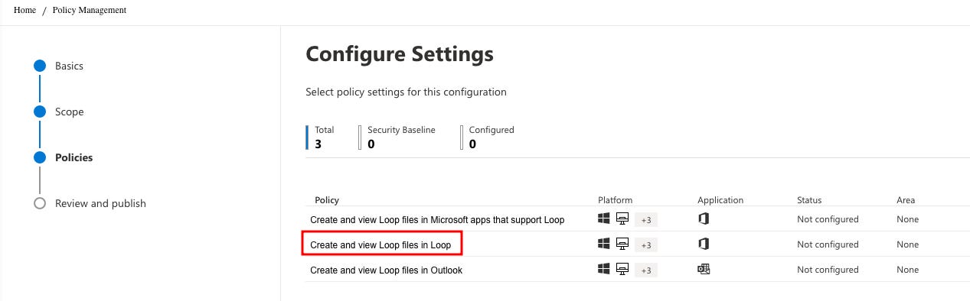Click the Basics step circle
970x301 pixels.
(40, 66)
